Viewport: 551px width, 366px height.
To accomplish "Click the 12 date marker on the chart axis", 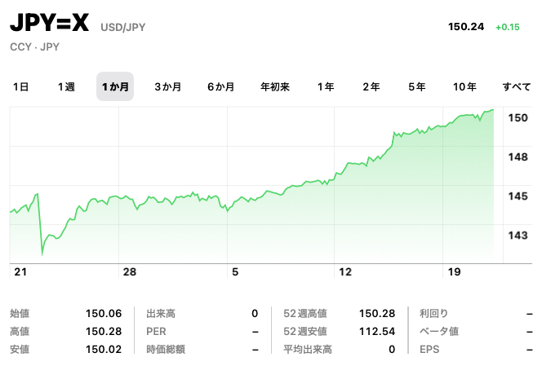I will 345,271.
